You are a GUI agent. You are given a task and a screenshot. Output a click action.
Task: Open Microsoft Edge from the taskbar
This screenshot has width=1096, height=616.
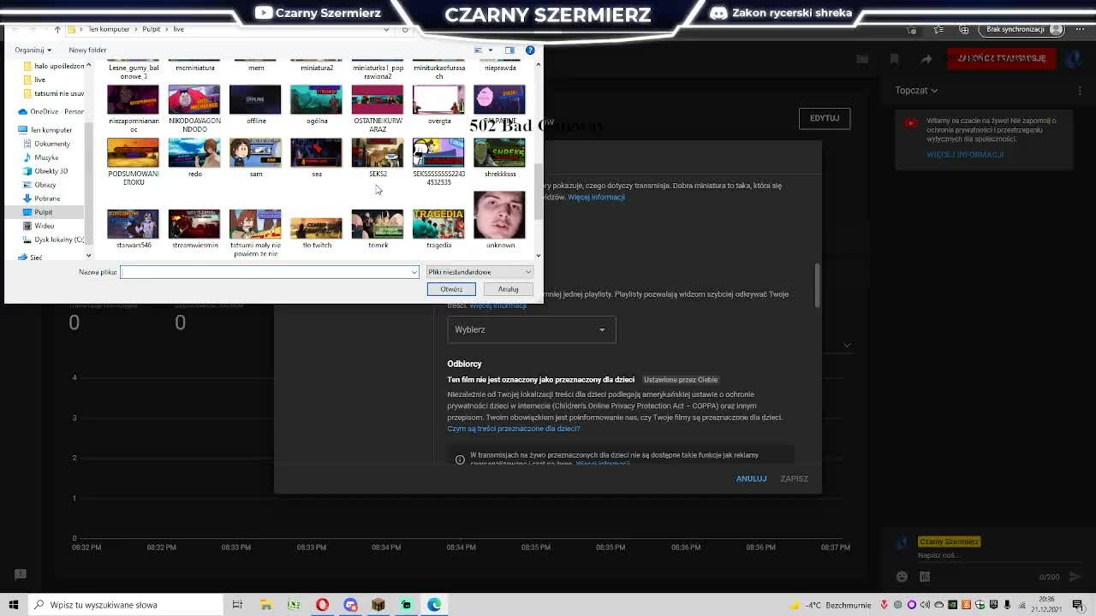point(434,605)
